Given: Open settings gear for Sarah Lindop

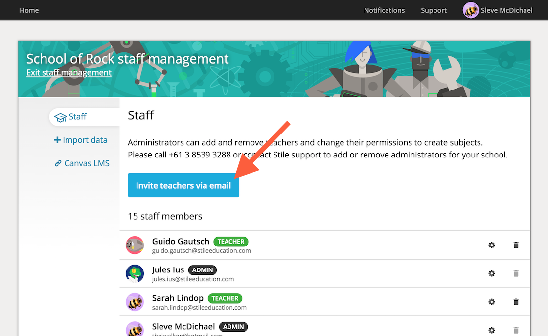Looking at the screenshot, I should click(491, 302).
